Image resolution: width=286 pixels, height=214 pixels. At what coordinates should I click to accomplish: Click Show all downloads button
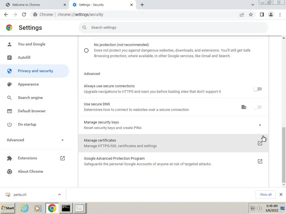(266, 194)
